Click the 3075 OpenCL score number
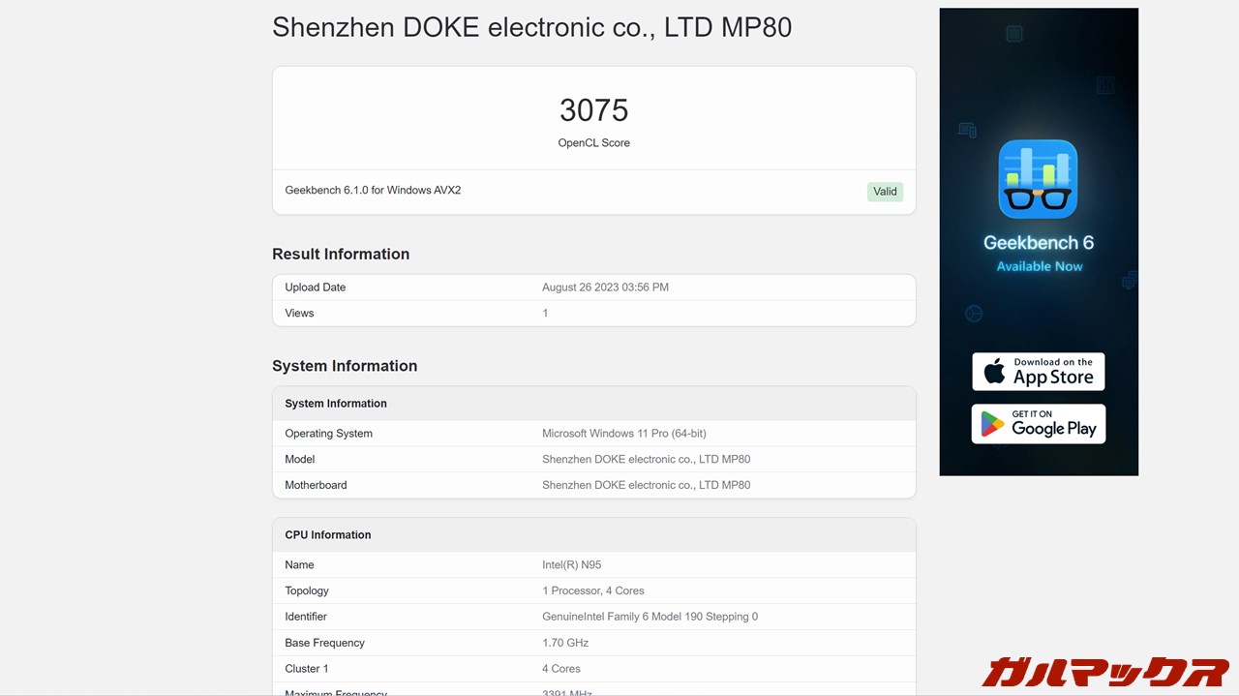Viewport: 1239px width, 696px height. (x=593, y=110)
